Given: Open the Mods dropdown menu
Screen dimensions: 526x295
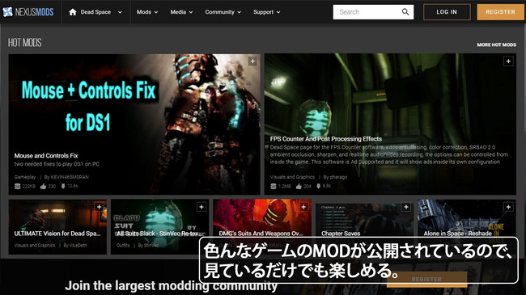Looking at the screenshot, I should 147,12.
